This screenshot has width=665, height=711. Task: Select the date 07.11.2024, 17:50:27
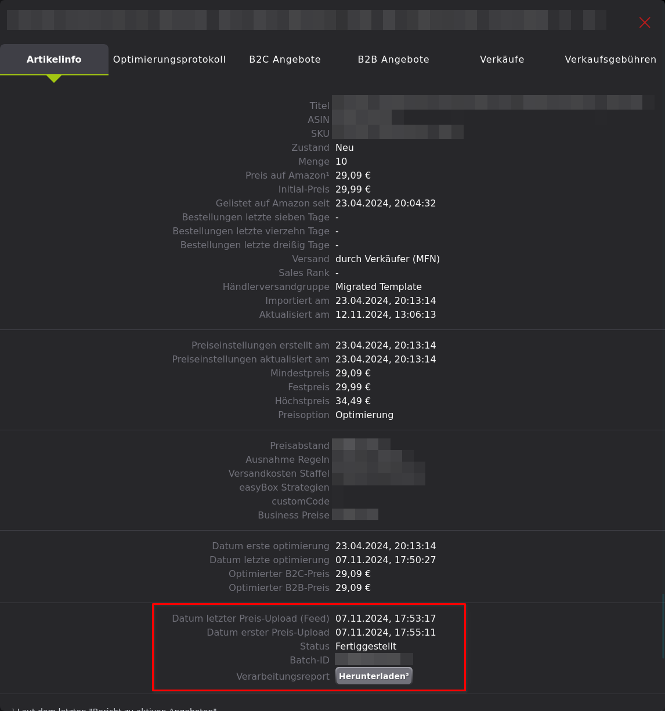(x=385, y=560)
